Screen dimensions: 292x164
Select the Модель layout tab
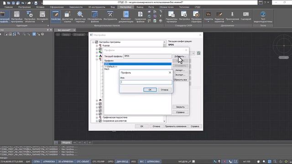(66, 143)
